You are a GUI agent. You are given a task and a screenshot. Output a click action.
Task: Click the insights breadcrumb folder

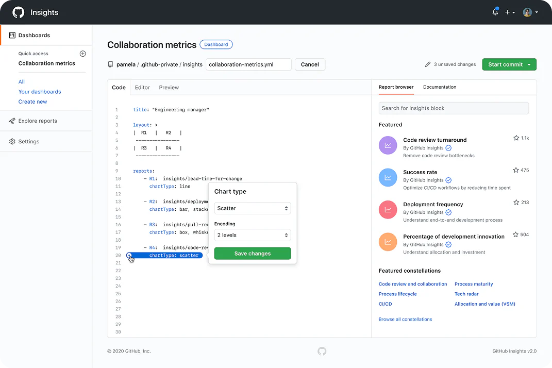(193, 64)
